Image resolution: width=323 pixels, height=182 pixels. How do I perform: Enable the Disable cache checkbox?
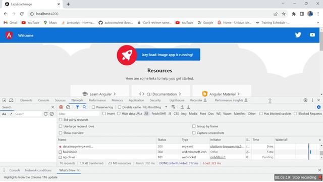(120, 107)
